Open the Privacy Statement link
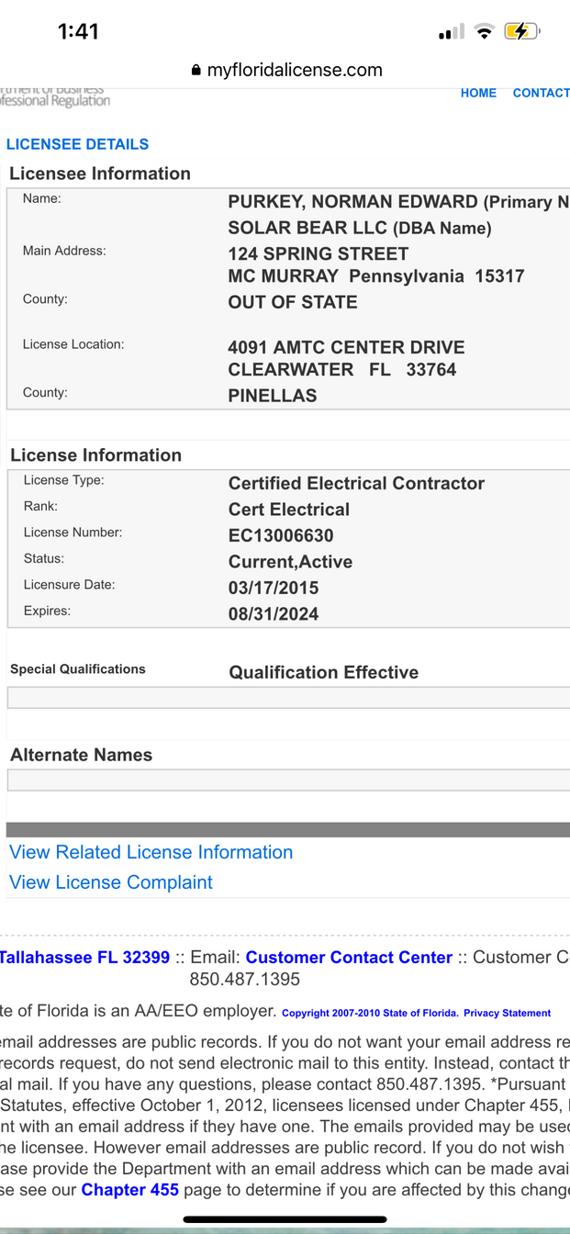The height and width of the screenshot is (1234, 570). click(507, 1013)
